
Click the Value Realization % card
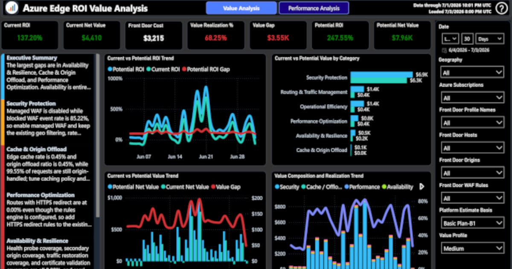tap(216, 35)
